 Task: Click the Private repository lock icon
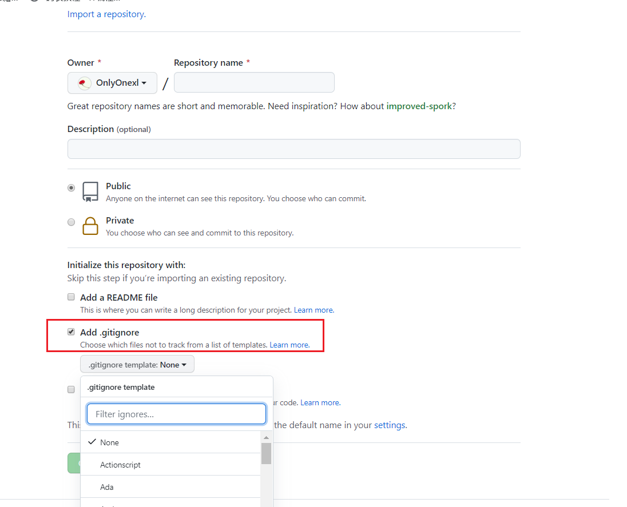pyautogui.click(x=90, y=226)
